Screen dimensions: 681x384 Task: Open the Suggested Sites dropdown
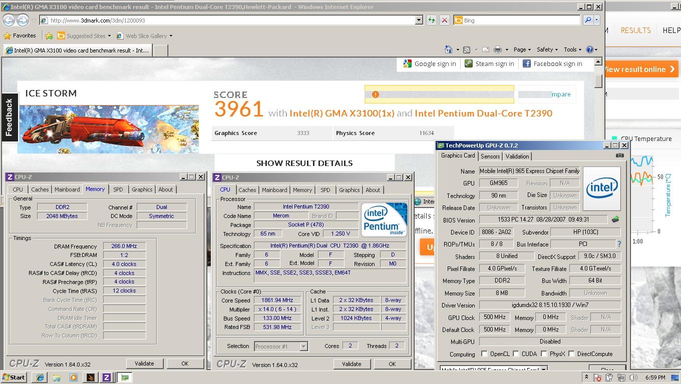109,36
